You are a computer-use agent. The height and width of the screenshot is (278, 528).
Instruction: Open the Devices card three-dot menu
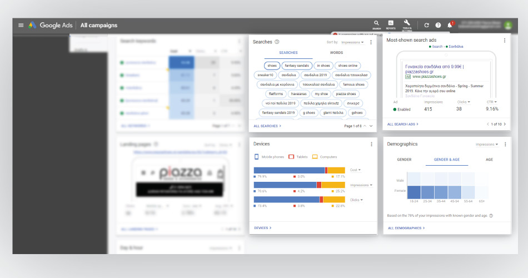371,144
